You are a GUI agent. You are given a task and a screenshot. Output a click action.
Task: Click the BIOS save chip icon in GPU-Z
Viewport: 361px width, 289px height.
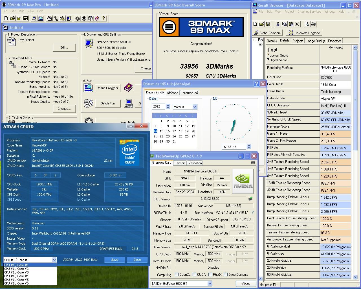click(250, 199)
